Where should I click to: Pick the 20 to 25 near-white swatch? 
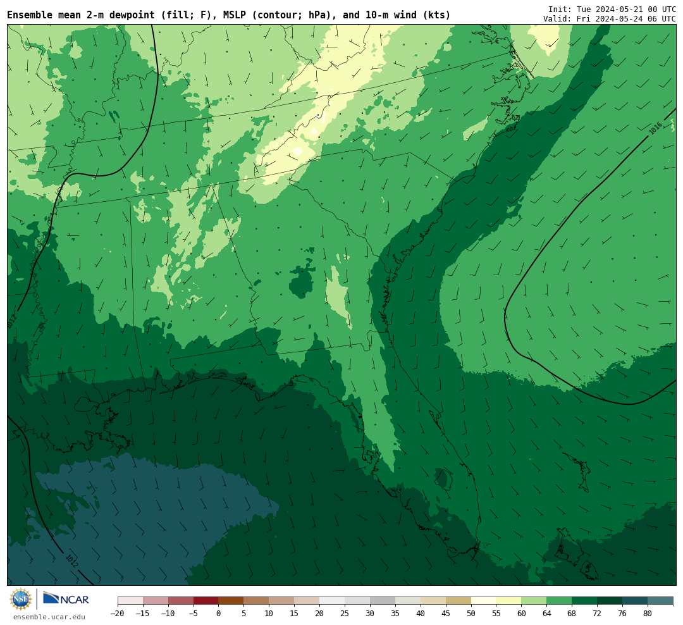pyautogui.click(x=333, y=601)
